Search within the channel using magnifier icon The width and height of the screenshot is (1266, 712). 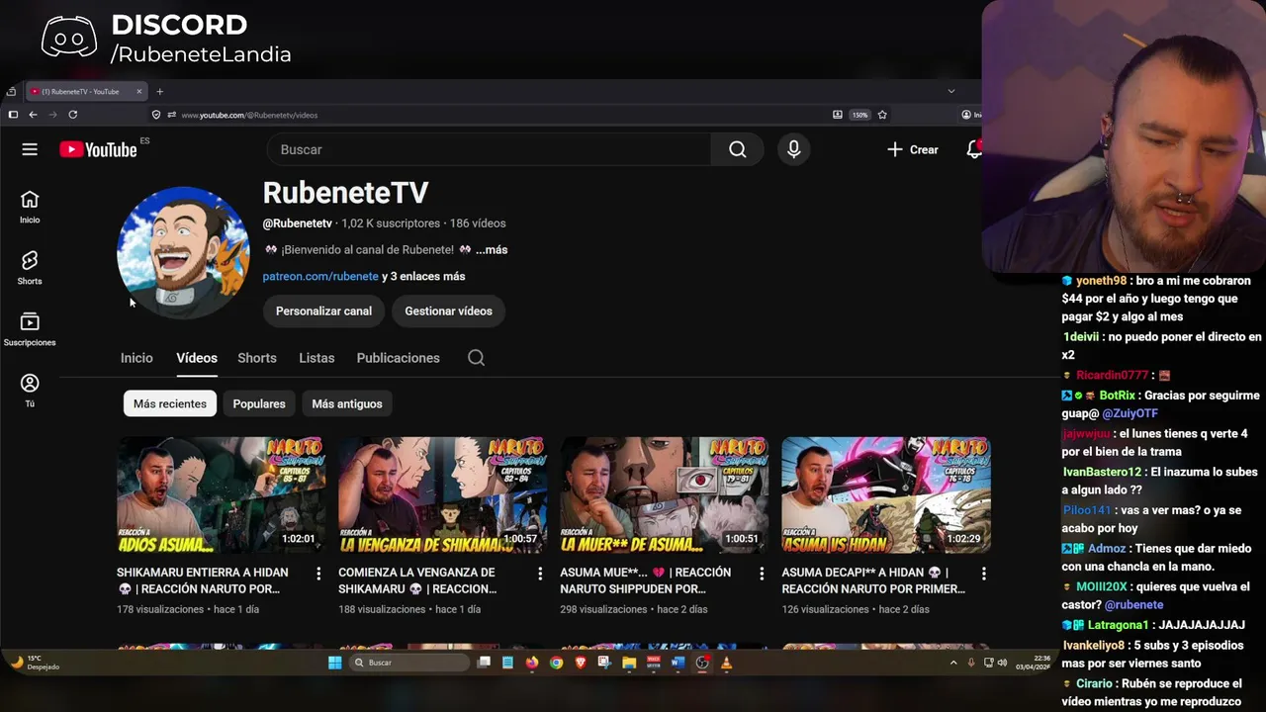(x=476, y=358)
